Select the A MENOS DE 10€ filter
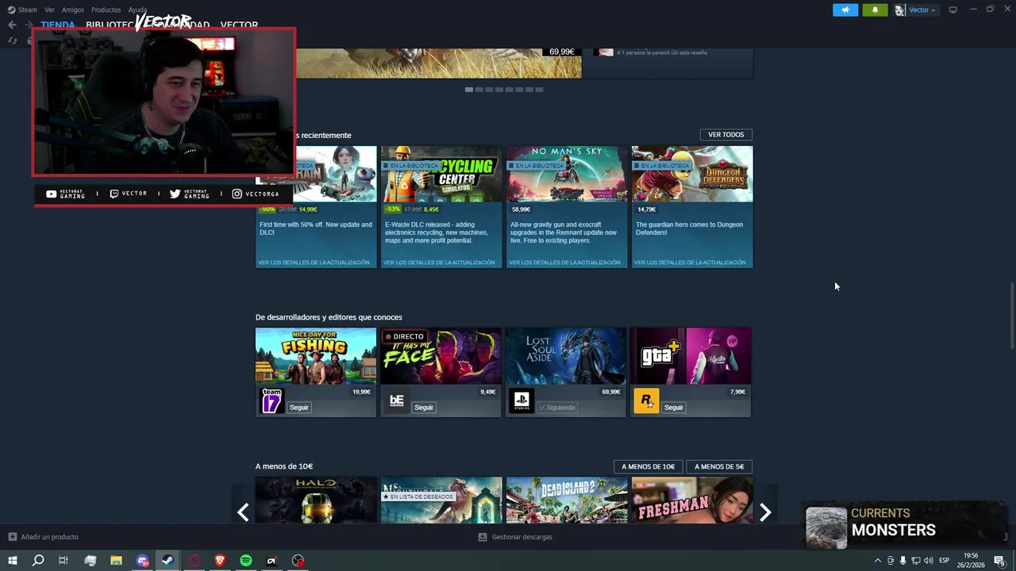This screenshot has width=1016, height=571. point(648,466)
